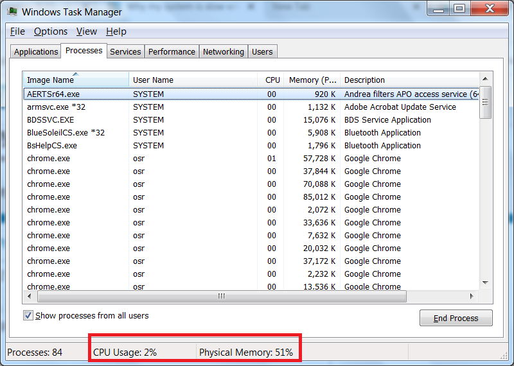Viewport: 514px width, 366px height.
Task: Switch to the Applications tab
Action: [36, 52]
